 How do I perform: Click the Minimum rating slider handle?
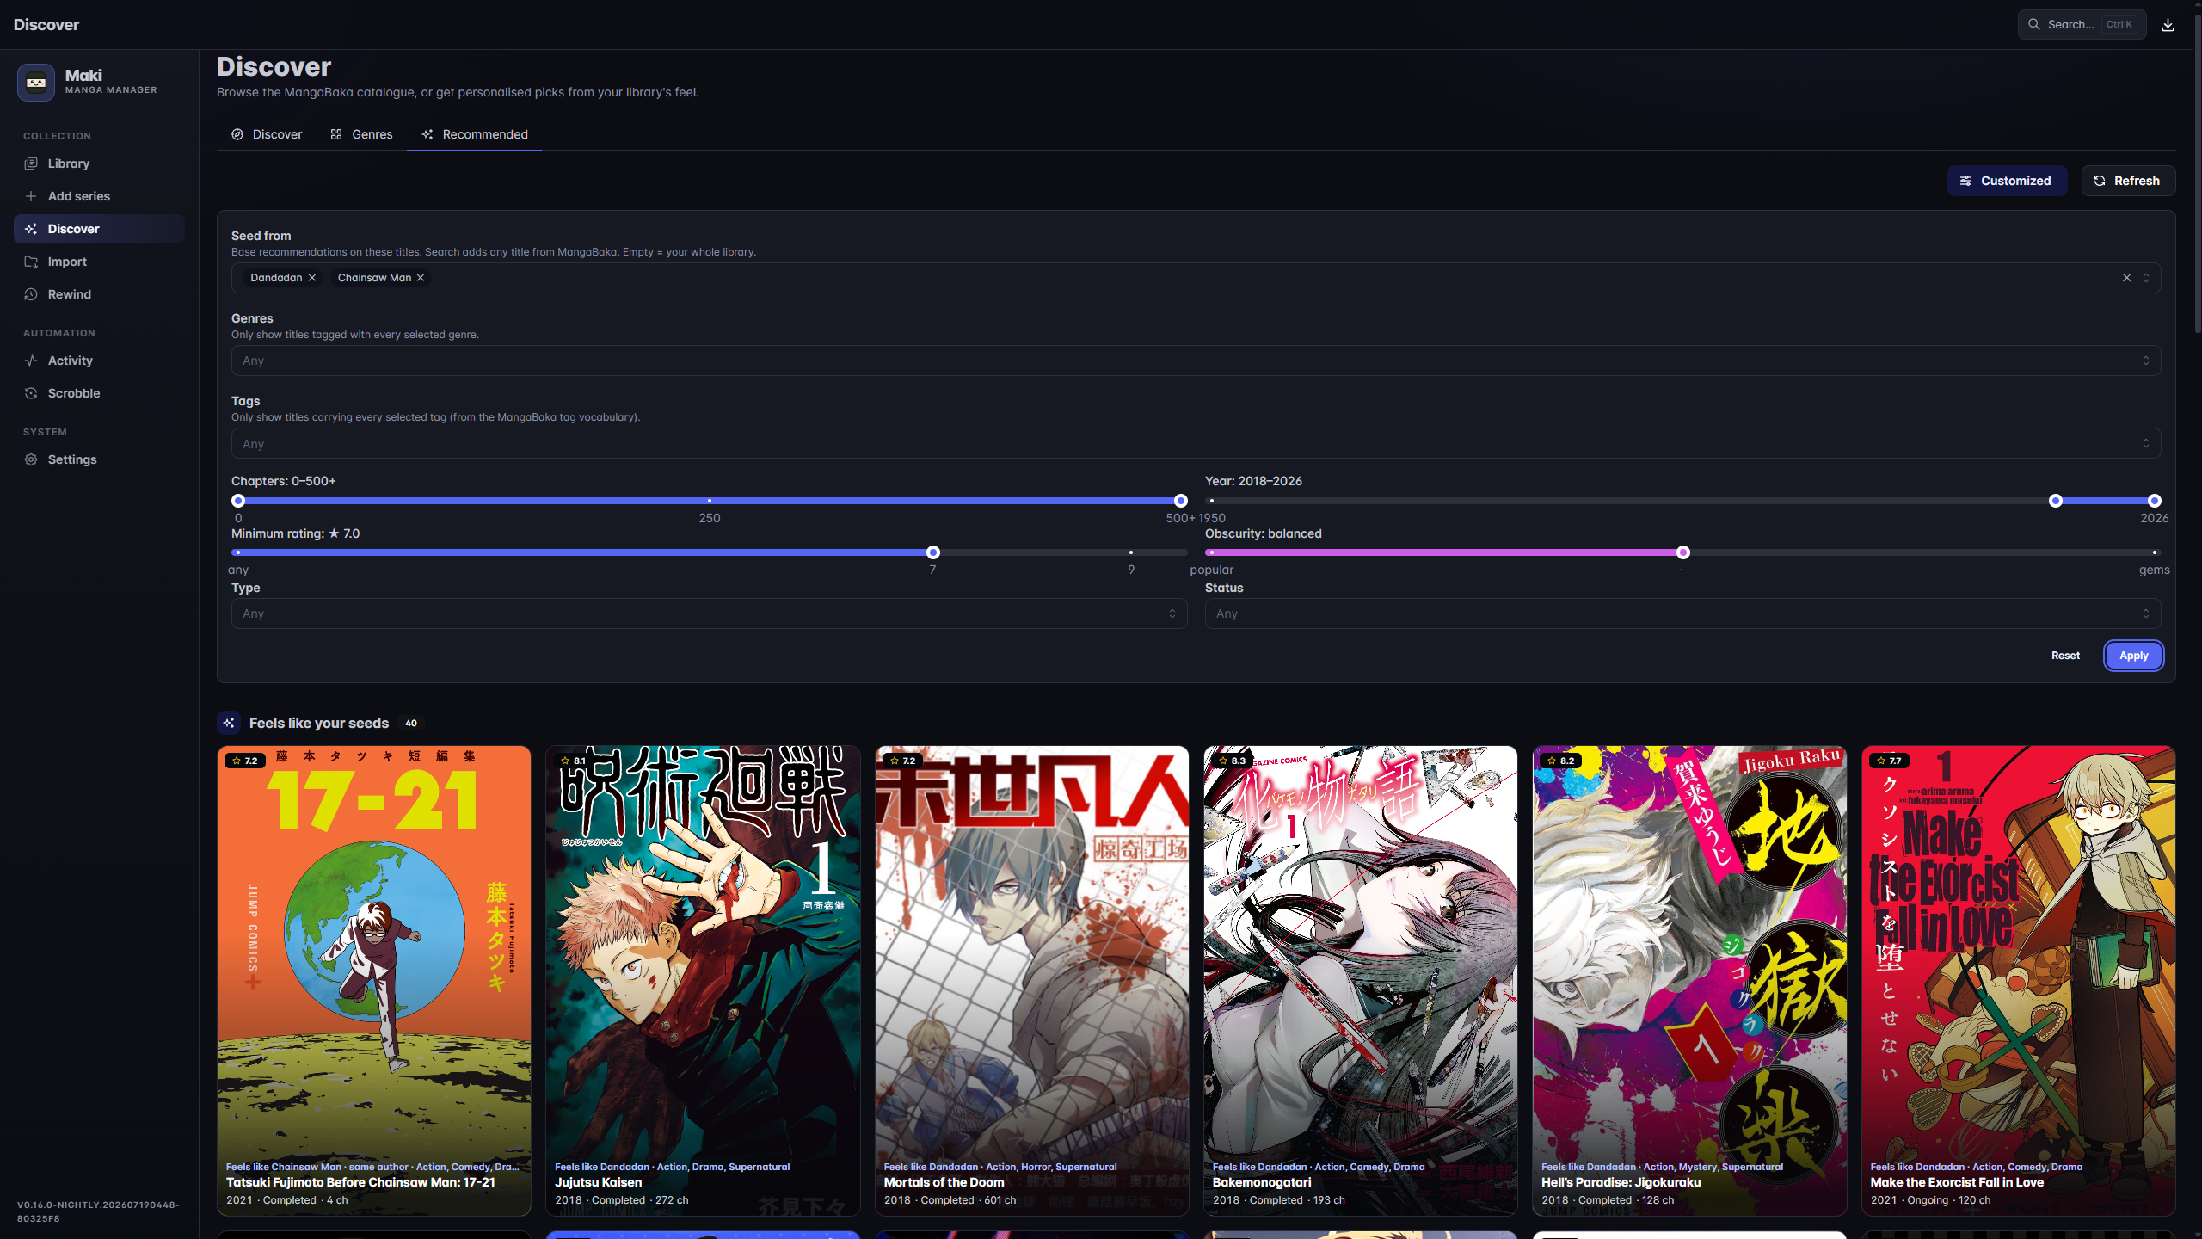pyautogui.click(x=933, y=552)
